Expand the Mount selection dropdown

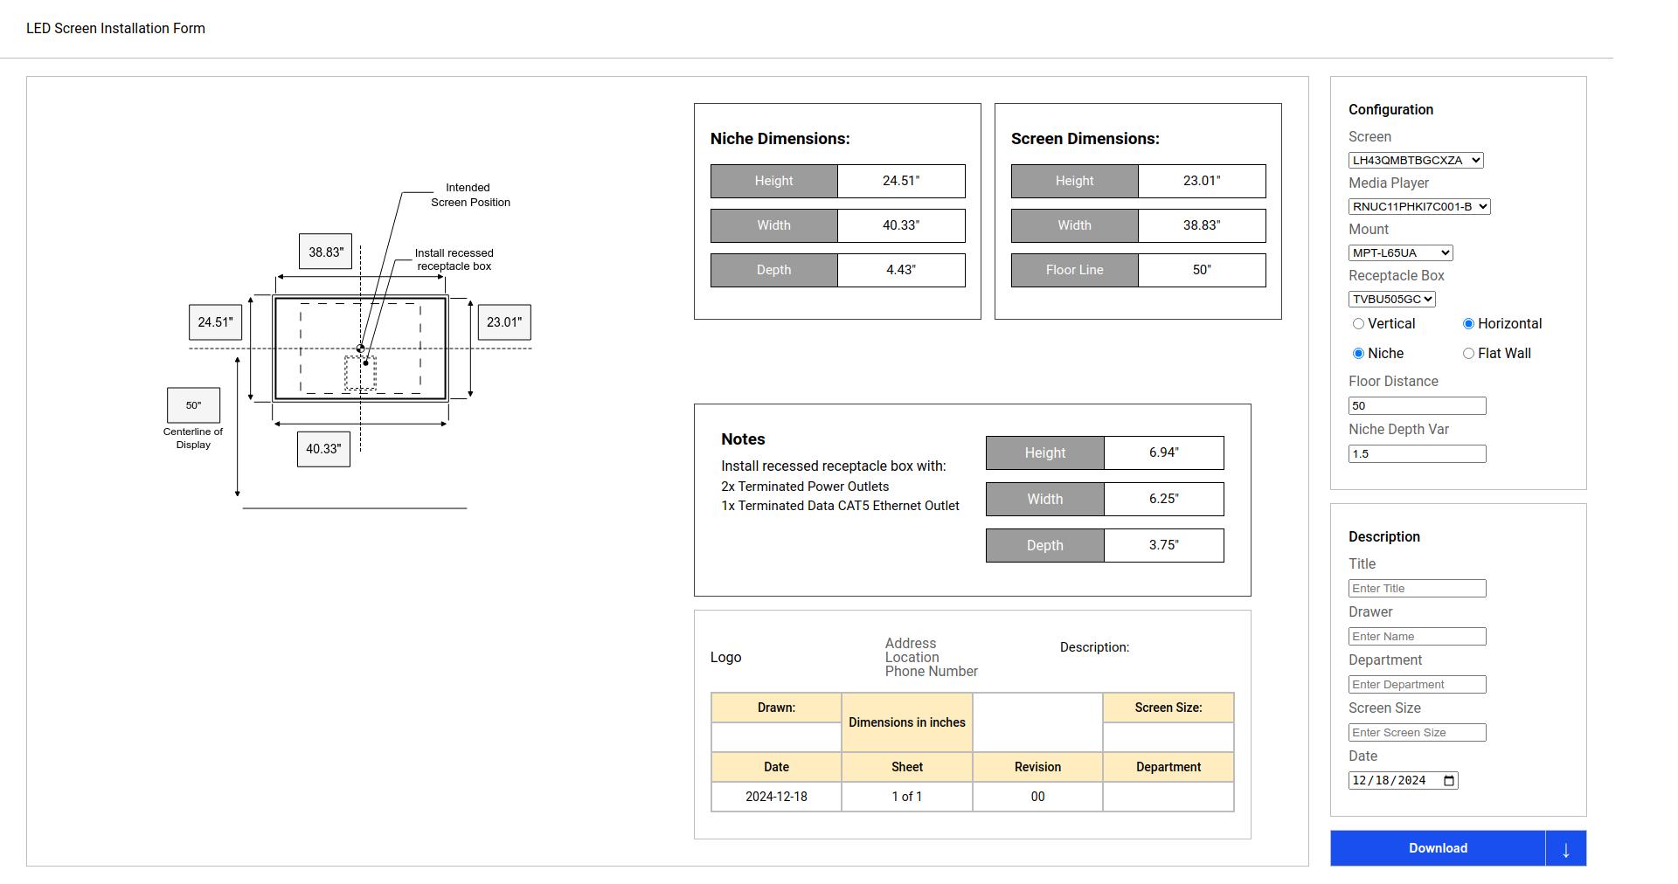(1400, 253)
